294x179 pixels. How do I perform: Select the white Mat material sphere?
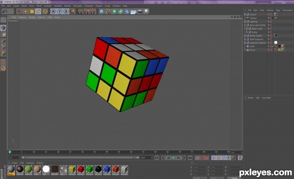coord(46,169)
